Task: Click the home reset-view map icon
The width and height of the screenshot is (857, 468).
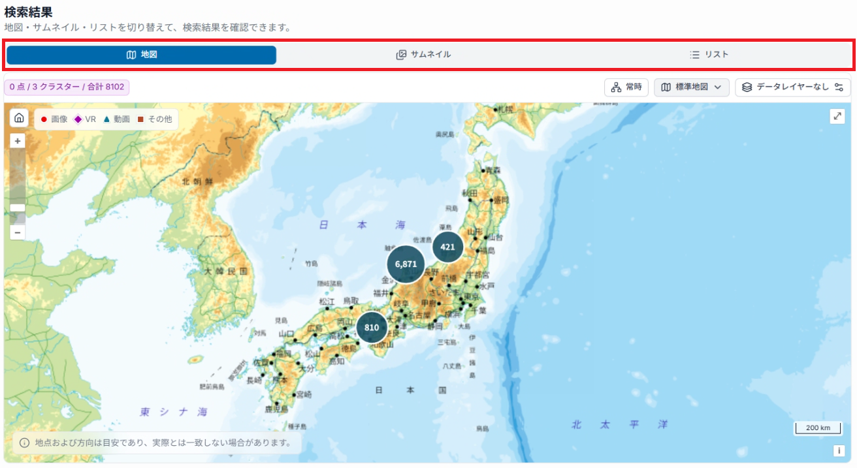Action: click(19, 118)
